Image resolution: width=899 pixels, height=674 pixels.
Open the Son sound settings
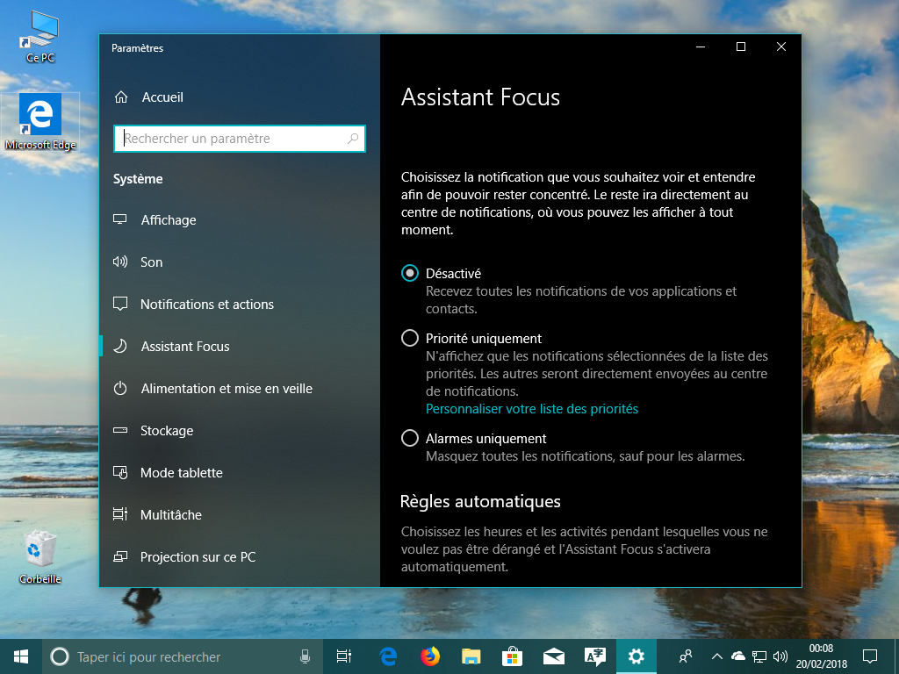[x=151, y=262]
